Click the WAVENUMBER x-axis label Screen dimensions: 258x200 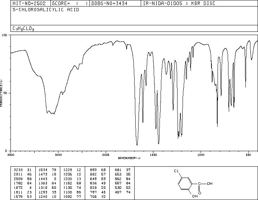[129, 158]
